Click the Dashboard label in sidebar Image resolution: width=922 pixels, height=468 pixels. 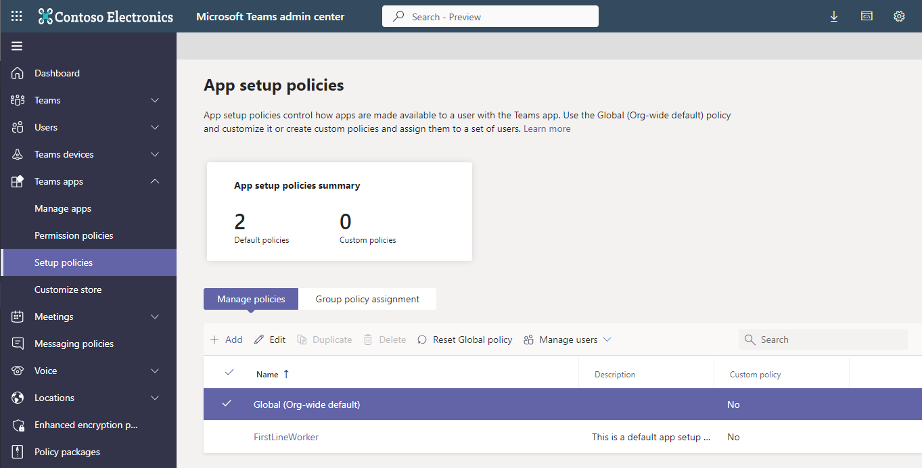57,73
